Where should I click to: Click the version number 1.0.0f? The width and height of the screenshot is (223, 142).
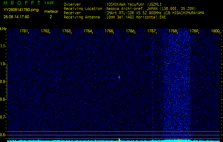click(x=49, y=3)
